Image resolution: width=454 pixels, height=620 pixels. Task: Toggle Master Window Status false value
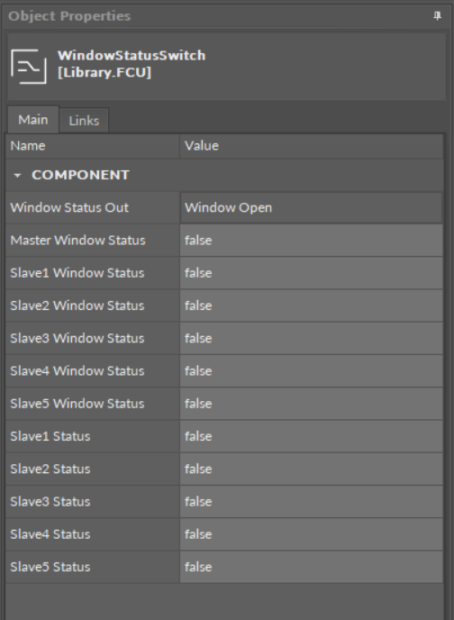(312, 241)
